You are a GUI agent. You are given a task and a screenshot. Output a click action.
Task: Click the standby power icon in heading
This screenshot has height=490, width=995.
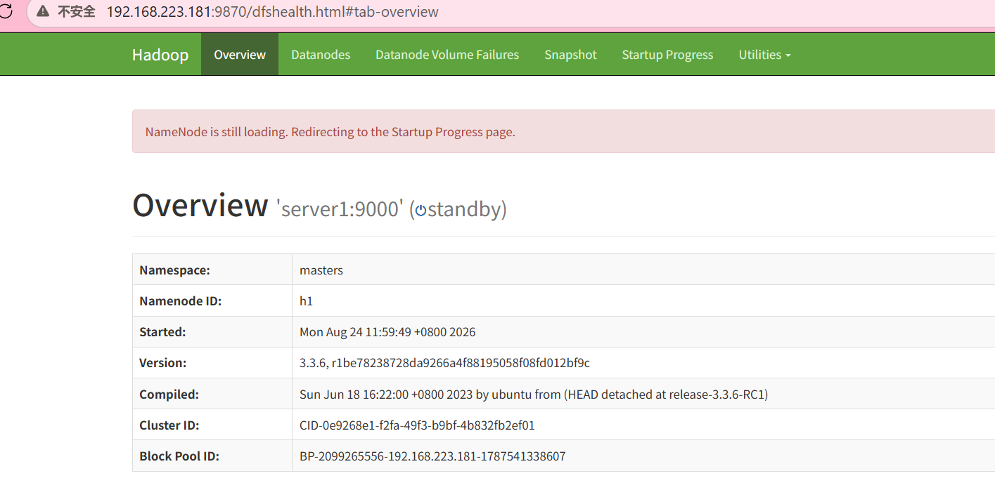[421, 210]
